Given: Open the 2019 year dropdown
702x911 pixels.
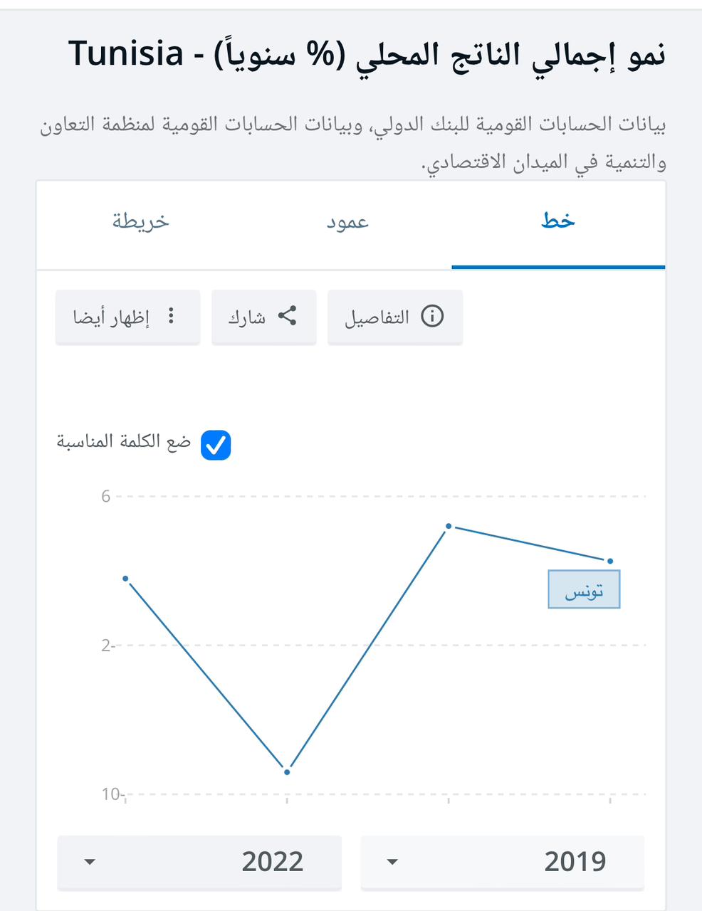Looking at the screenshot, I should (502, 862).
